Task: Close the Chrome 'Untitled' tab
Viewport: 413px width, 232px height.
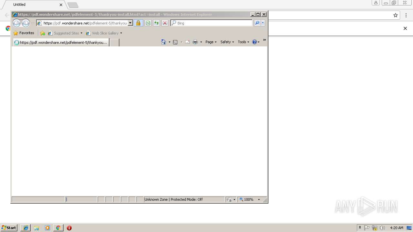Action: (x=61, y=5)
